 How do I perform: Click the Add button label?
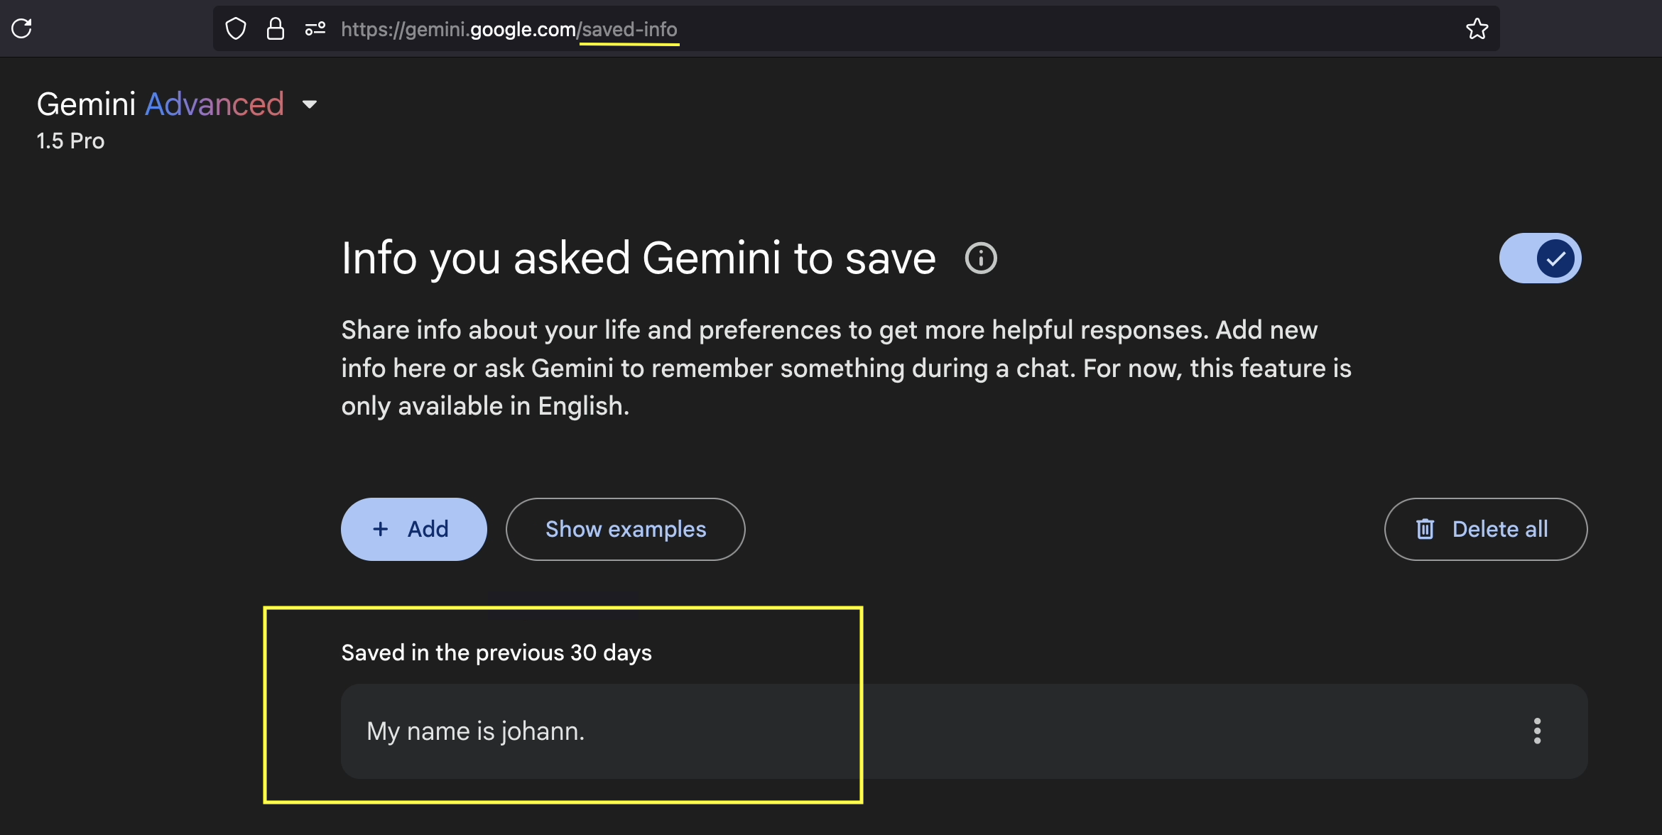pos(428,529)
